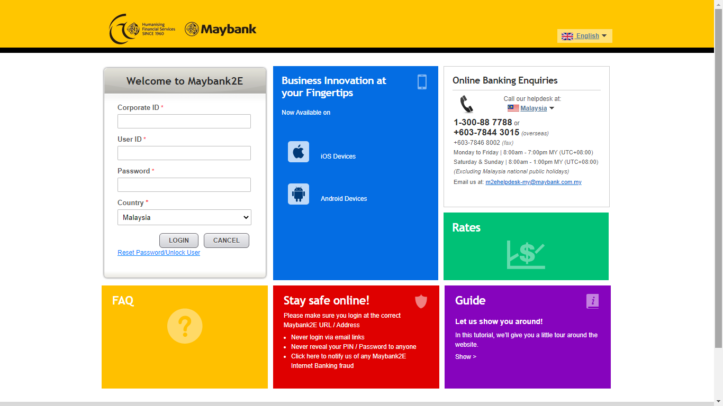Click the FAQ question mark icon
The height and width of the screenshot is (406, 723).
pos(185,326)
